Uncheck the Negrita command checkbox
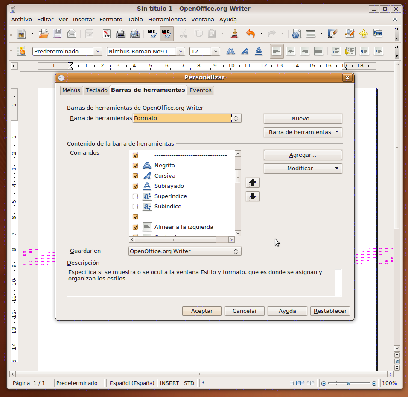 (135, 166)
